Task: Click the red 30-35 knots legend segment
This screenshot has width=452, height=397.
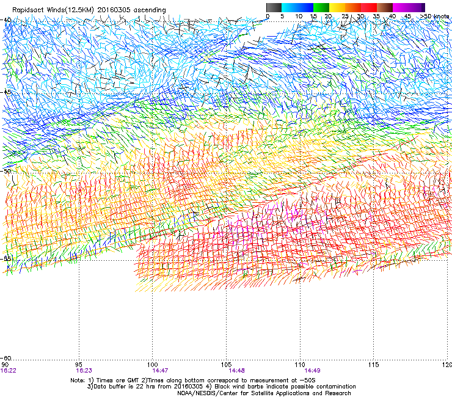Action: point(369,7)
